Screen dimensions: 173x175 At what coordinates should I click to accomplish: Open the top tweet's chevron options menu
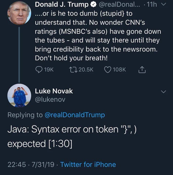pyautogui.click(x=164, y=4)
